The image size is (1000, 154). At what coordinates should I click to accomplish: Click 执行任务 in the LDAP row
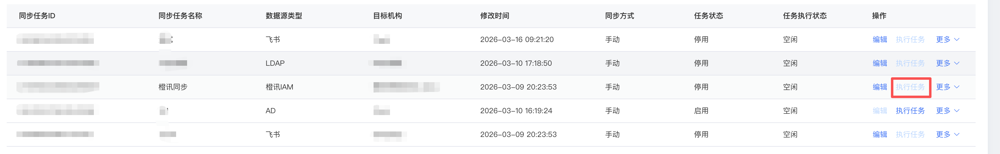(x=910, y=63)
